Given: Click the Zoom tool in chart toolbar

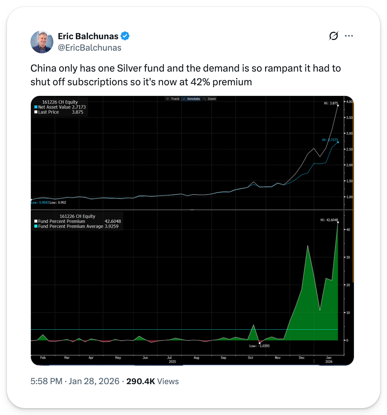Looking at the screenshot, I should tap(209, 99).
